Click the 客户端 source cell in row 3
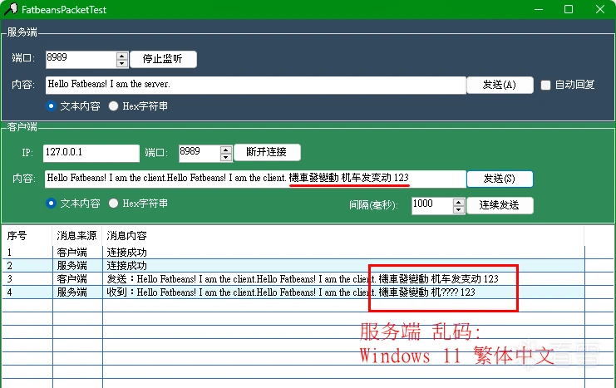Screen dimensions: 616x388 pyautogui.click(x=77, y=279)
